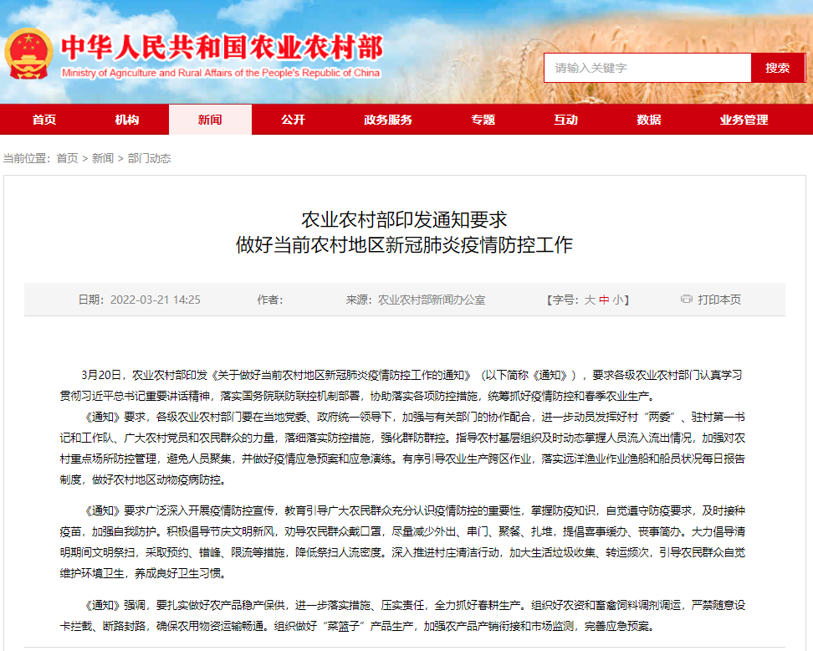Viewport: 813px width, 651px height.
Task: Go to 新闻 in the breadcrumb
Action: pos(103,158)
